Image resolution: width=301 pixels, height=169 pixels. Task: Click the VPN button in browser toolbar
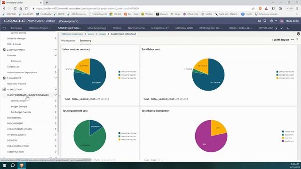[x=290, y=8]
